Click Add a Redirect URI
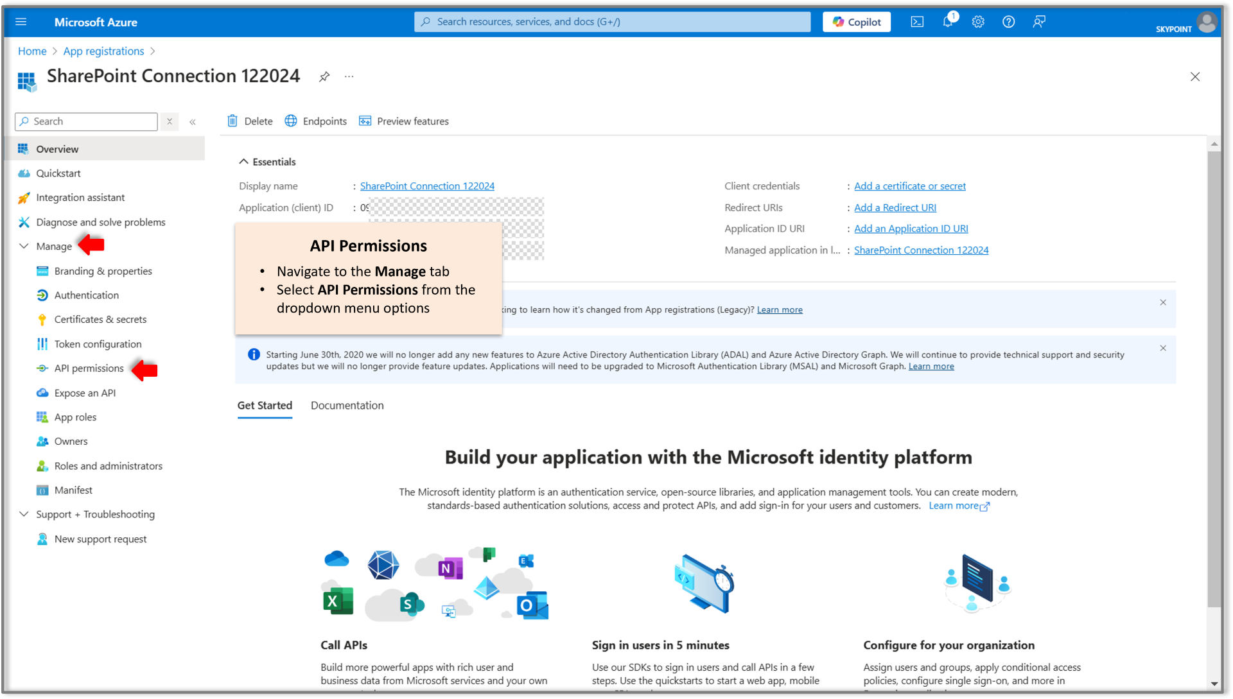The image size is (1233, 699). point(895,207)
